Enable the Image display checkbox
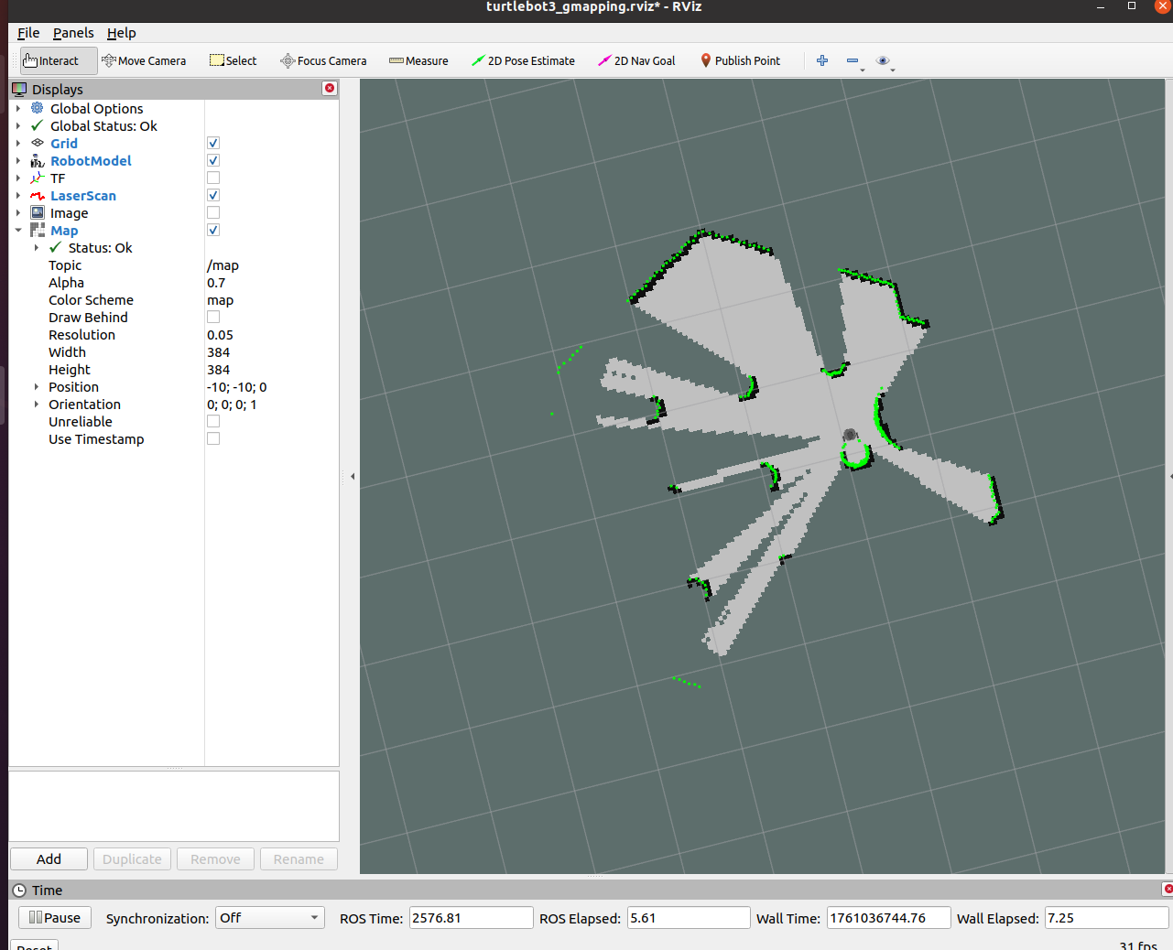The width and height of the screenshot is (1173, 950). click(x=213, y=212)
